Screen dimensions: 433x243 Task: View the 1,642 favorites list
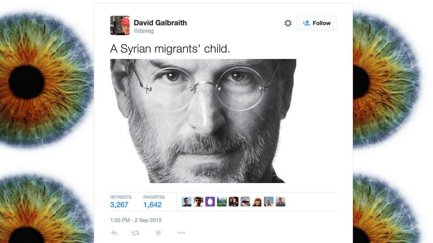[x=153, y=205]
